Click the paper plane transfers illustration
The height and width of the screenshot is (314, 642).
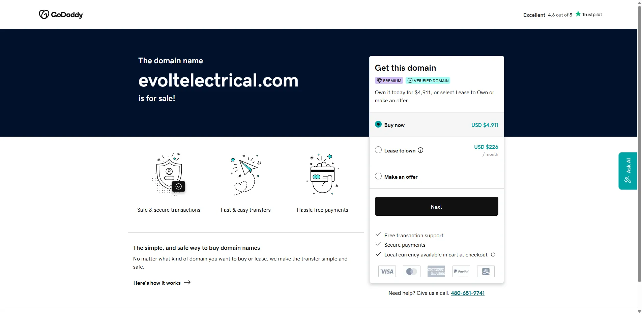(246, 174)
